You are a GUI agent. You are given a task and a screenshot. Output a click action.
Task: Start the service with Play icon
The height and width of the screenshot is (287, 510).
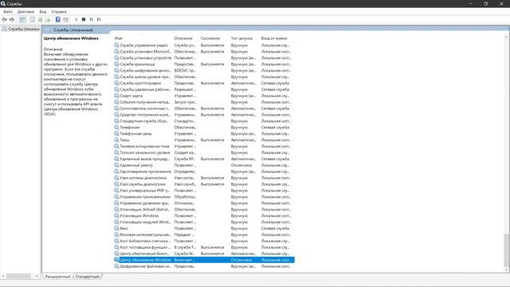click(x=76, y=19)
